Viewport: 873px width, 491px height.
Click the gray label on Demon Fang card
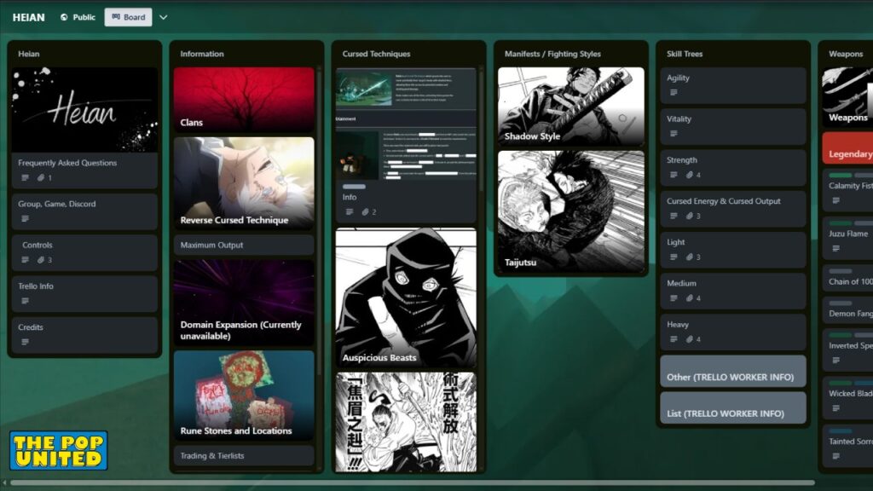point(840,303)
